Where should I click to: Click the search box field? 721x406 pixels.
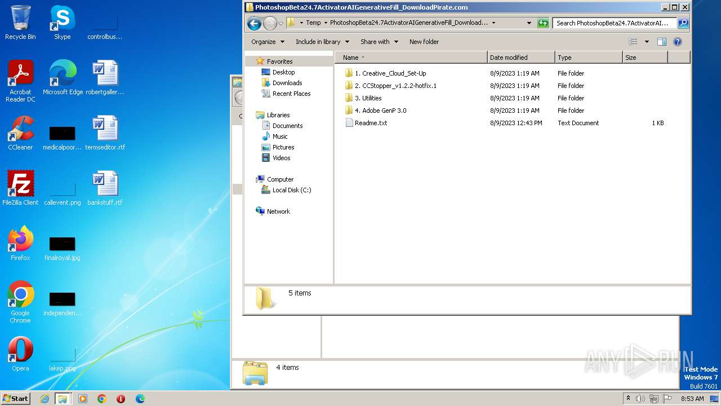pyautogui.click(x=615, y=23)
